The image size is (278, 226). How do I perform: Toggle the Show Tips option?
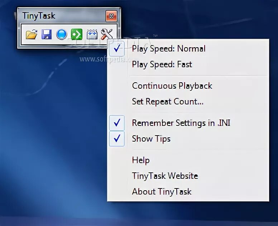click(x=188, y=139)
